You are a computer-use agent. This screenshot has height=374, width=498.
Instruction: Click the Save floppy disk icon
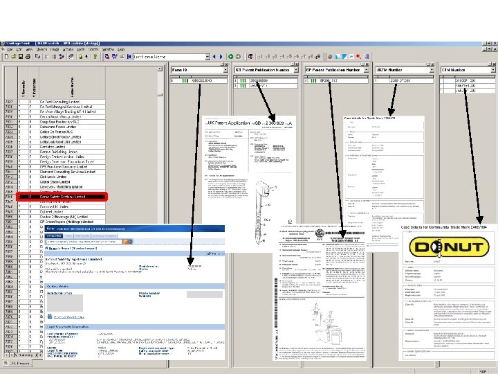tap(20, 57)
